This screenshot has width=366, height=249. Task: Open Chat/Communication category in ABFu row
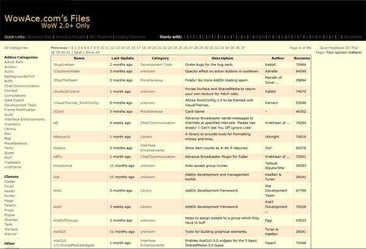pos(157,156)
